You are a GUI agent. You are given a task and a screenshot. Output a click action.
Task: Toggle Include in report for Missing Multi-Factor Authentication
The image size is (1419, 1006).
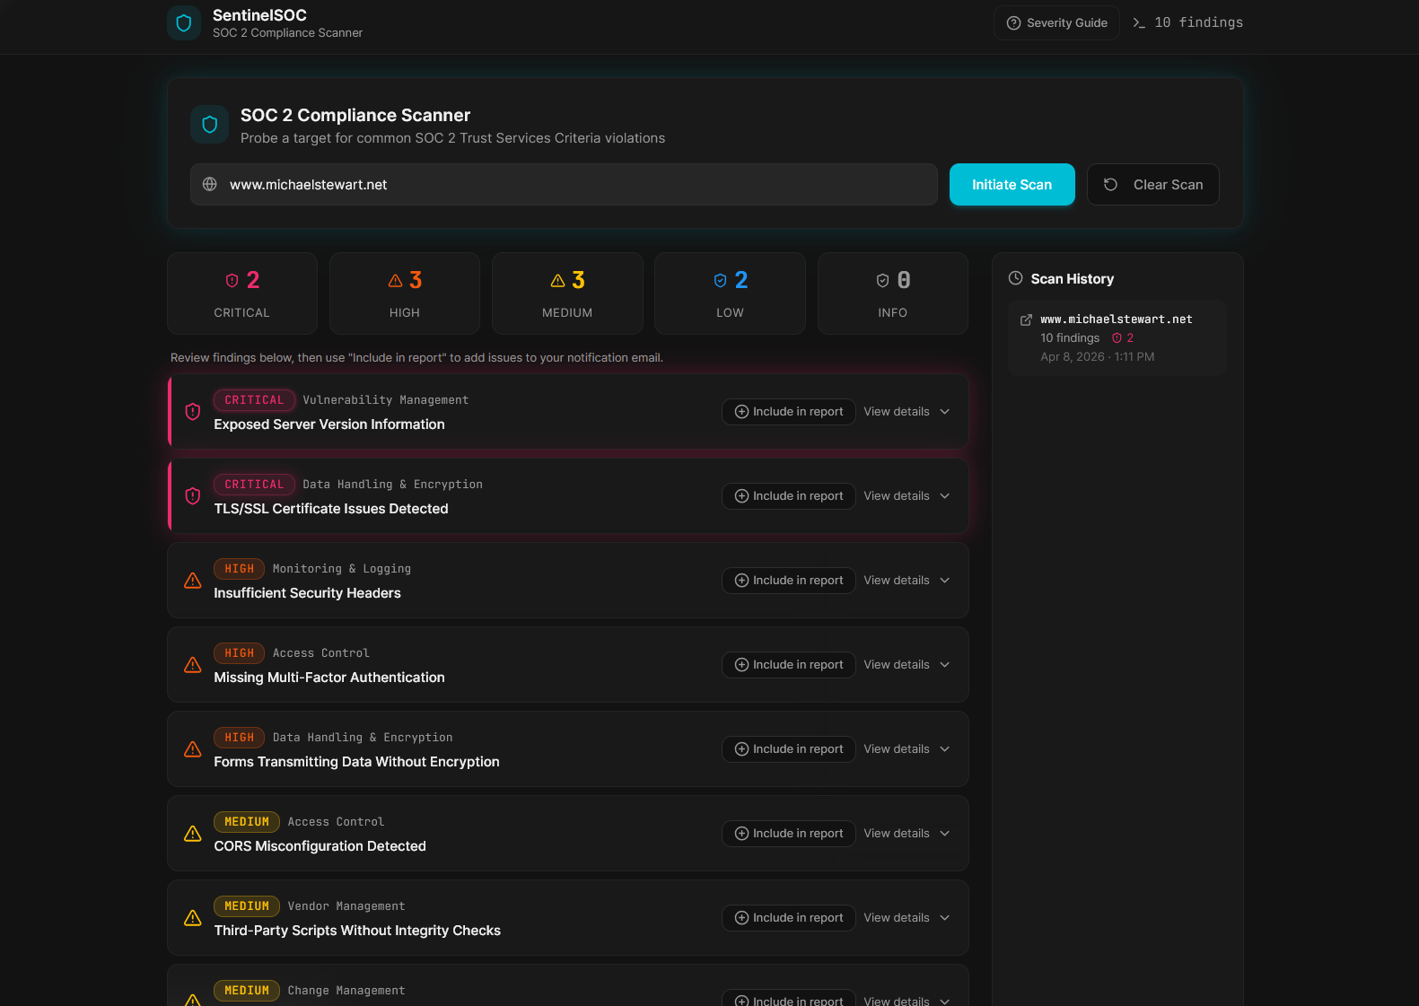tap(789, 665)
